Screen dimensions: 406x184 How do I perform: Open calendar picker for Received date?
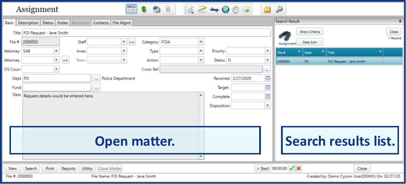pyautogui.click(x=268, y=78)
